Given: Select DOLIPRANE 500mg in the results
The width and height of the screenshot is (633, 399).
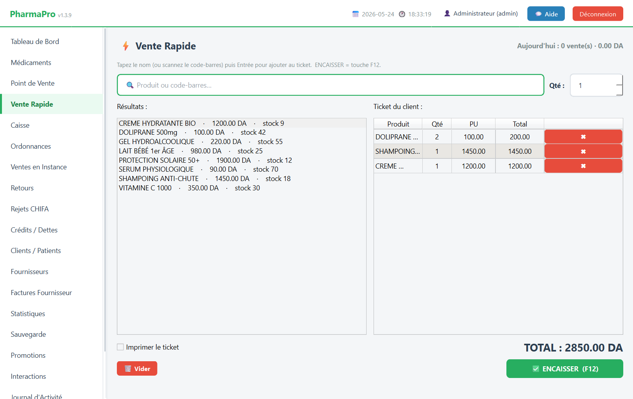Looking at the screenshot, I should (x=242, y=132).
